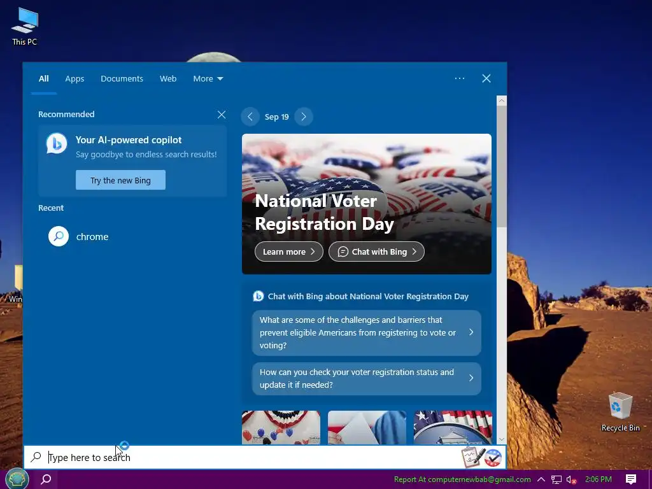
Task: Click the muted volume tray icon
Action: tap(572, 479)
